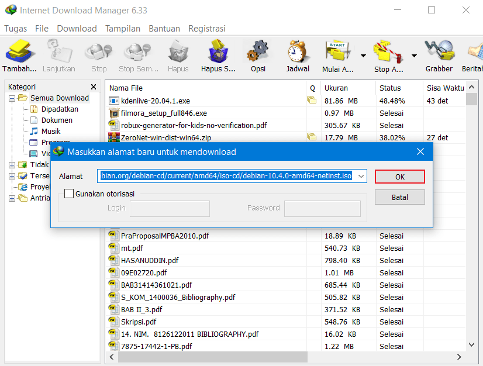Open the Grabber tool icon
Screen dimensions: 483x366
(439, 51)
